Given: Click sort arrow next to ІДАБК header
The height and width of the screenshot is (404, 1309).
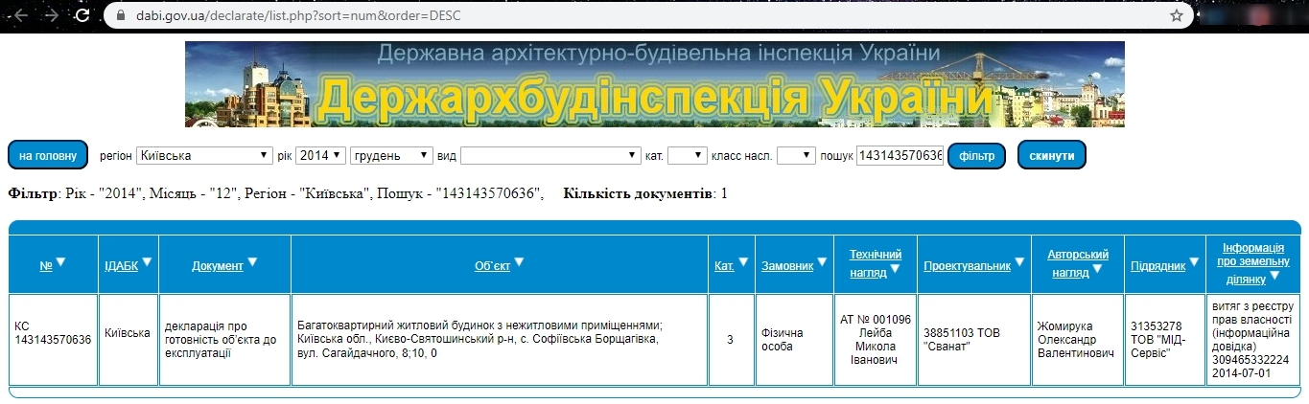Looking at the screenshot, I should click(147, 262).
